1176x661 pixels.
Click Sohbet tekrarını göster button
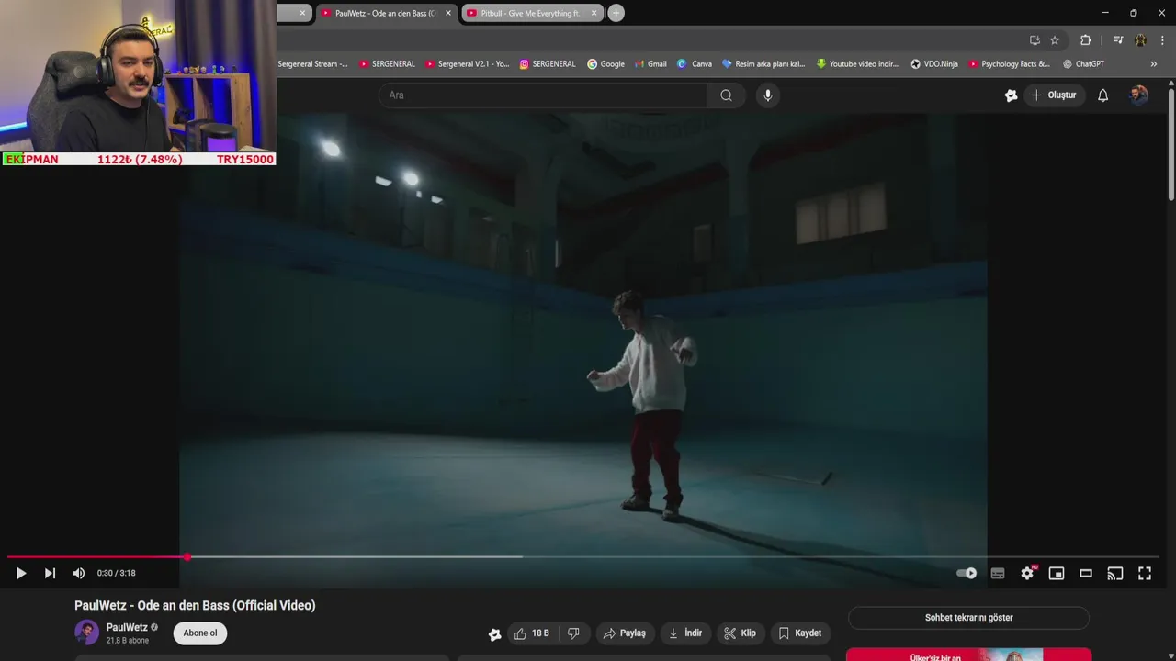pos(968,618)
